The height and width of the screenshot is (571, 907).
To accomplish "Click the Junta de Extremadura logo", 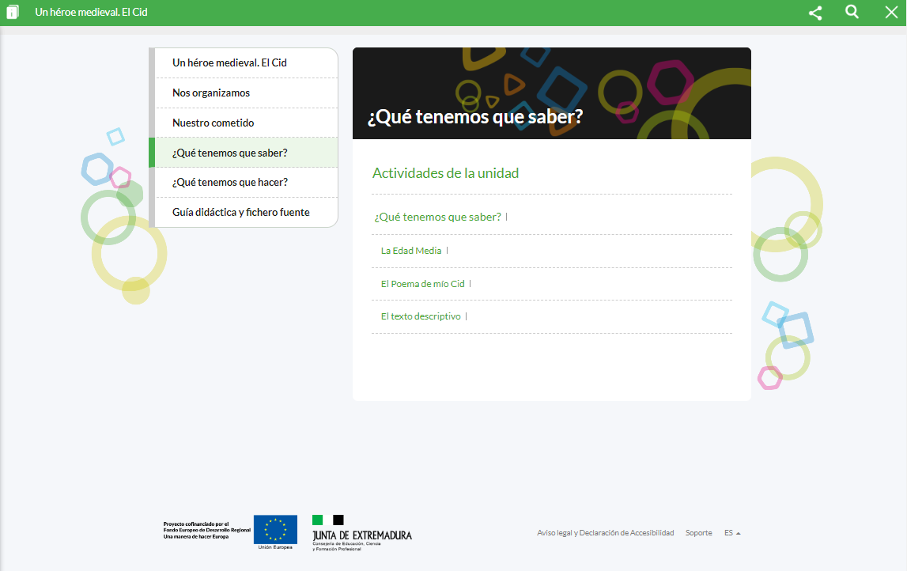I will click(362, 533).
